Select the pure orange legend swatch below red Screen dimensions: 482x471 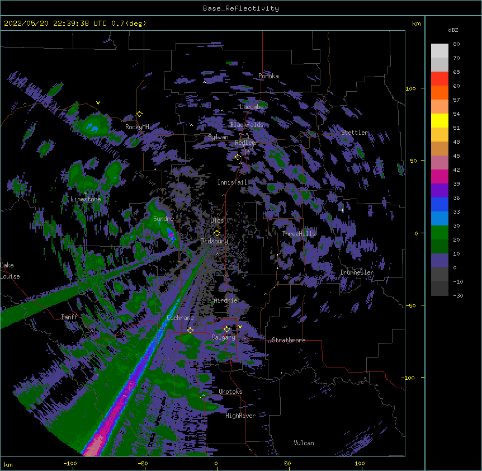pos(440,92)
